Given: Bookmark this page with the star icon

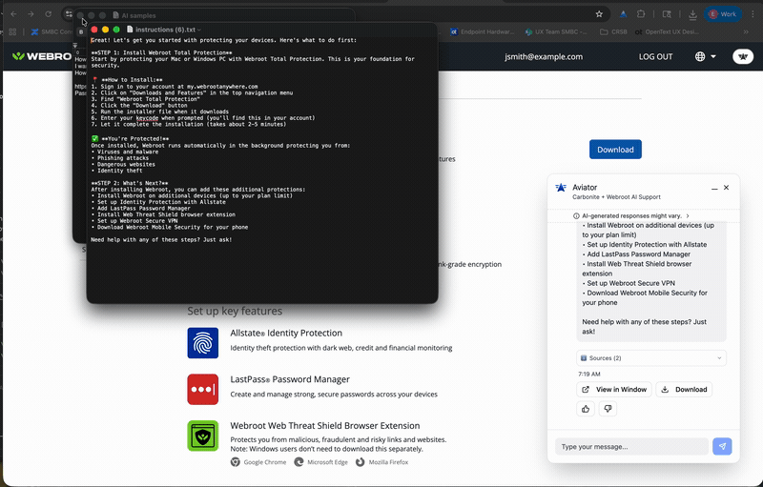Looking at the screenshot, I should click(x=599, y=14).
